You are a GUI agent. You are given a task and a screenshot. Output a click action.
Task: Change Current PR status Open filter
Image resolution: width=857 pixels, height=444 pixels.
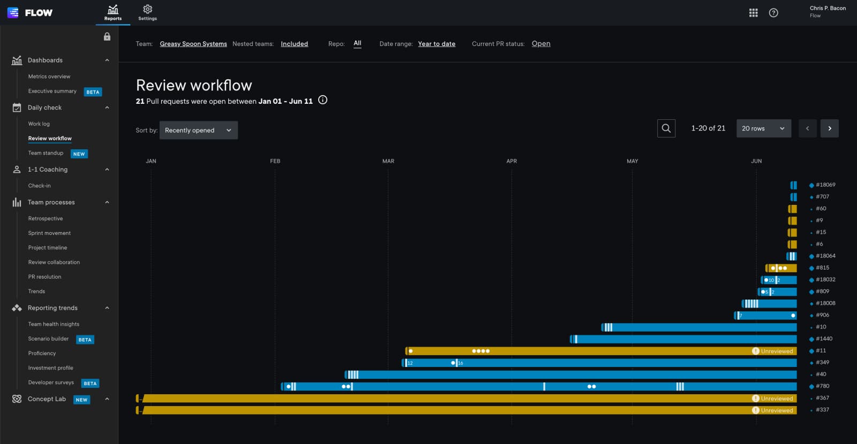(541, 44)
